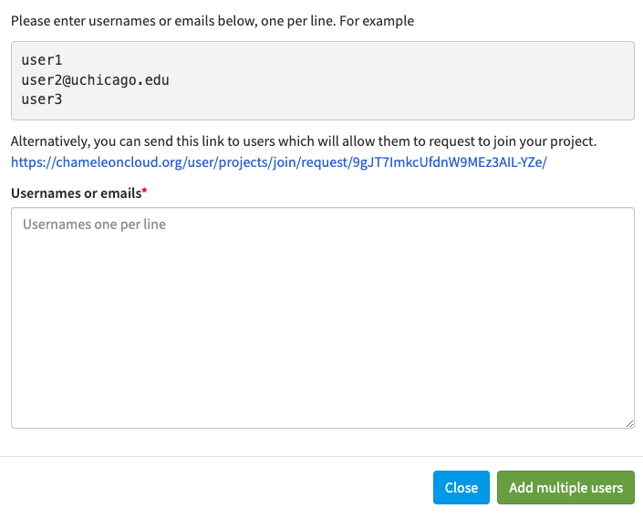The width and height of the screenshot is (643, 529).
Task: Open the chameleoncloud project join request link
Action: pos(279,162)
